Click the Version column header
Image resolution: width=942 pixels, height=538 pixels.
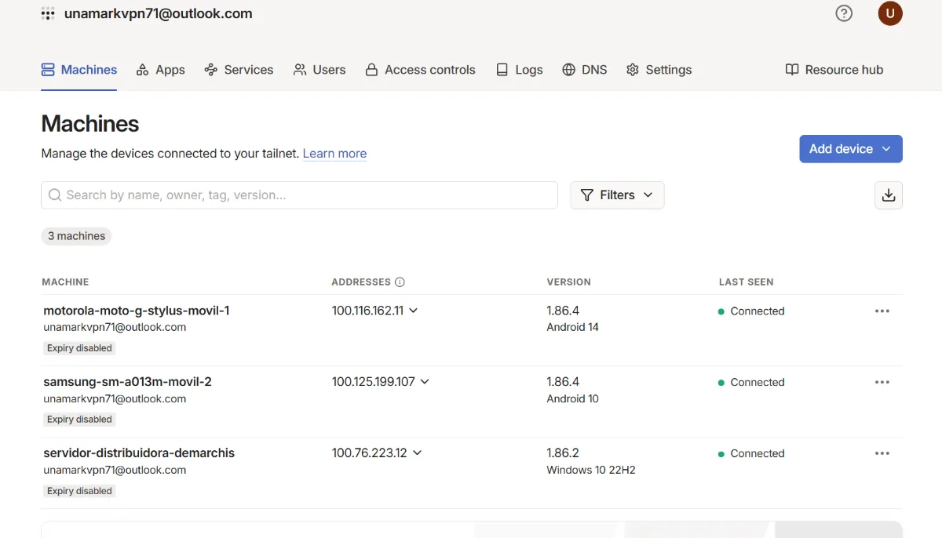568,282
